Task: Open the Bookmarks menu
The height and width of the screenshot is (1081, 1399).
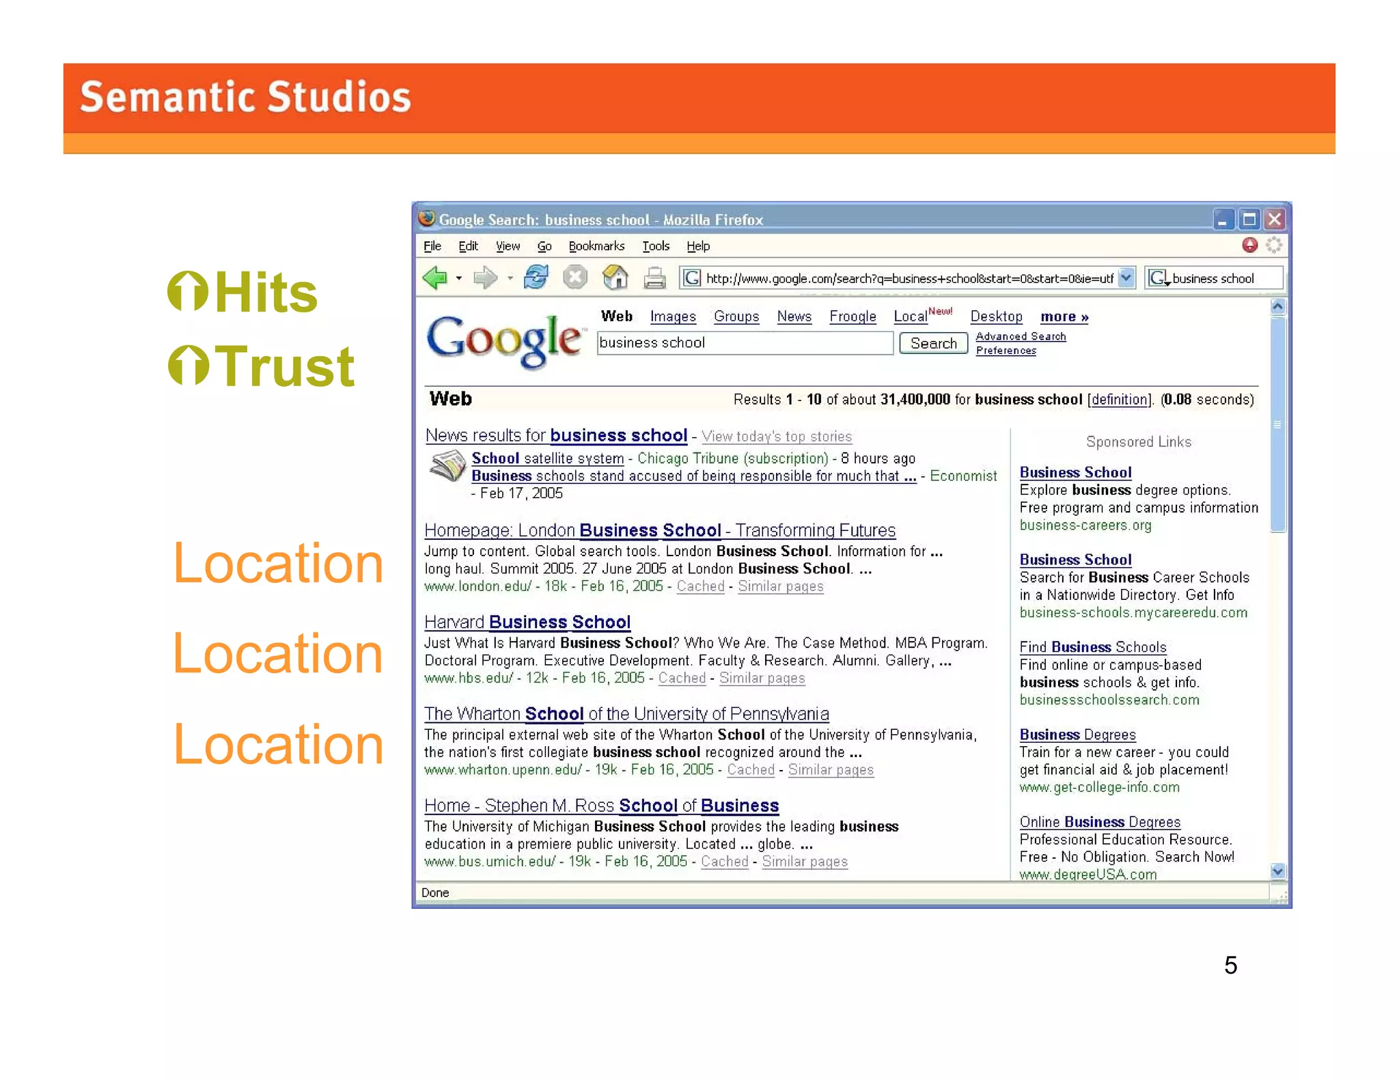Action: tap(596, 246)
